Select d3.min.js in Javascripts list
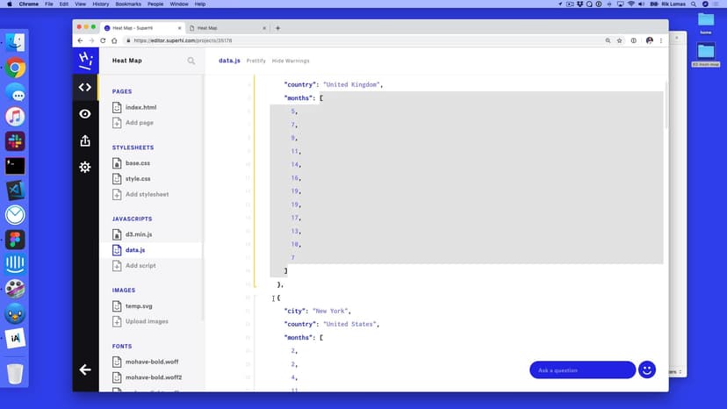This screenshot has width=727, height=409. click(x=139, y=234)
